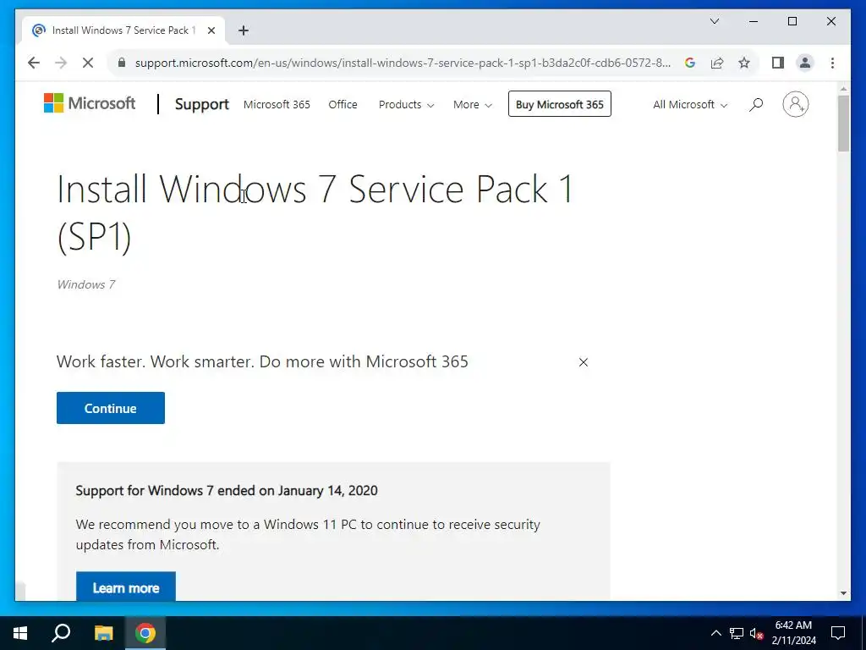Launch File Explorer from taskbar

click(103, 633)
